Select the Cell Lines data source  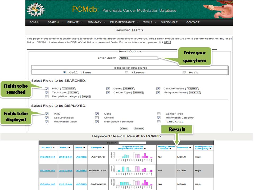pyautogui.click(x=65, y=72)
